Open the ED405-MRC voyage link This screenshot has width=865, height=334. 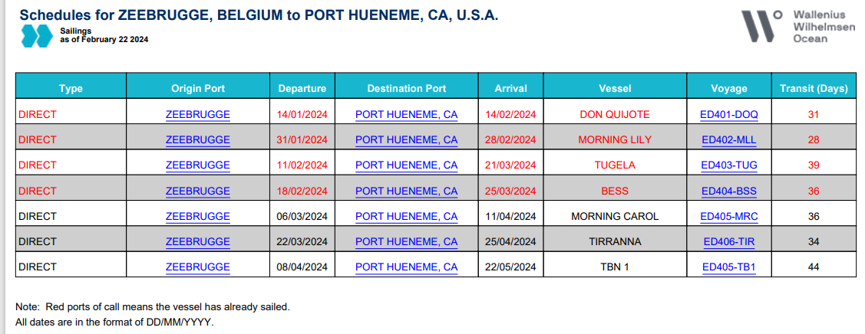pyautogui.click(x=728, y=216)
